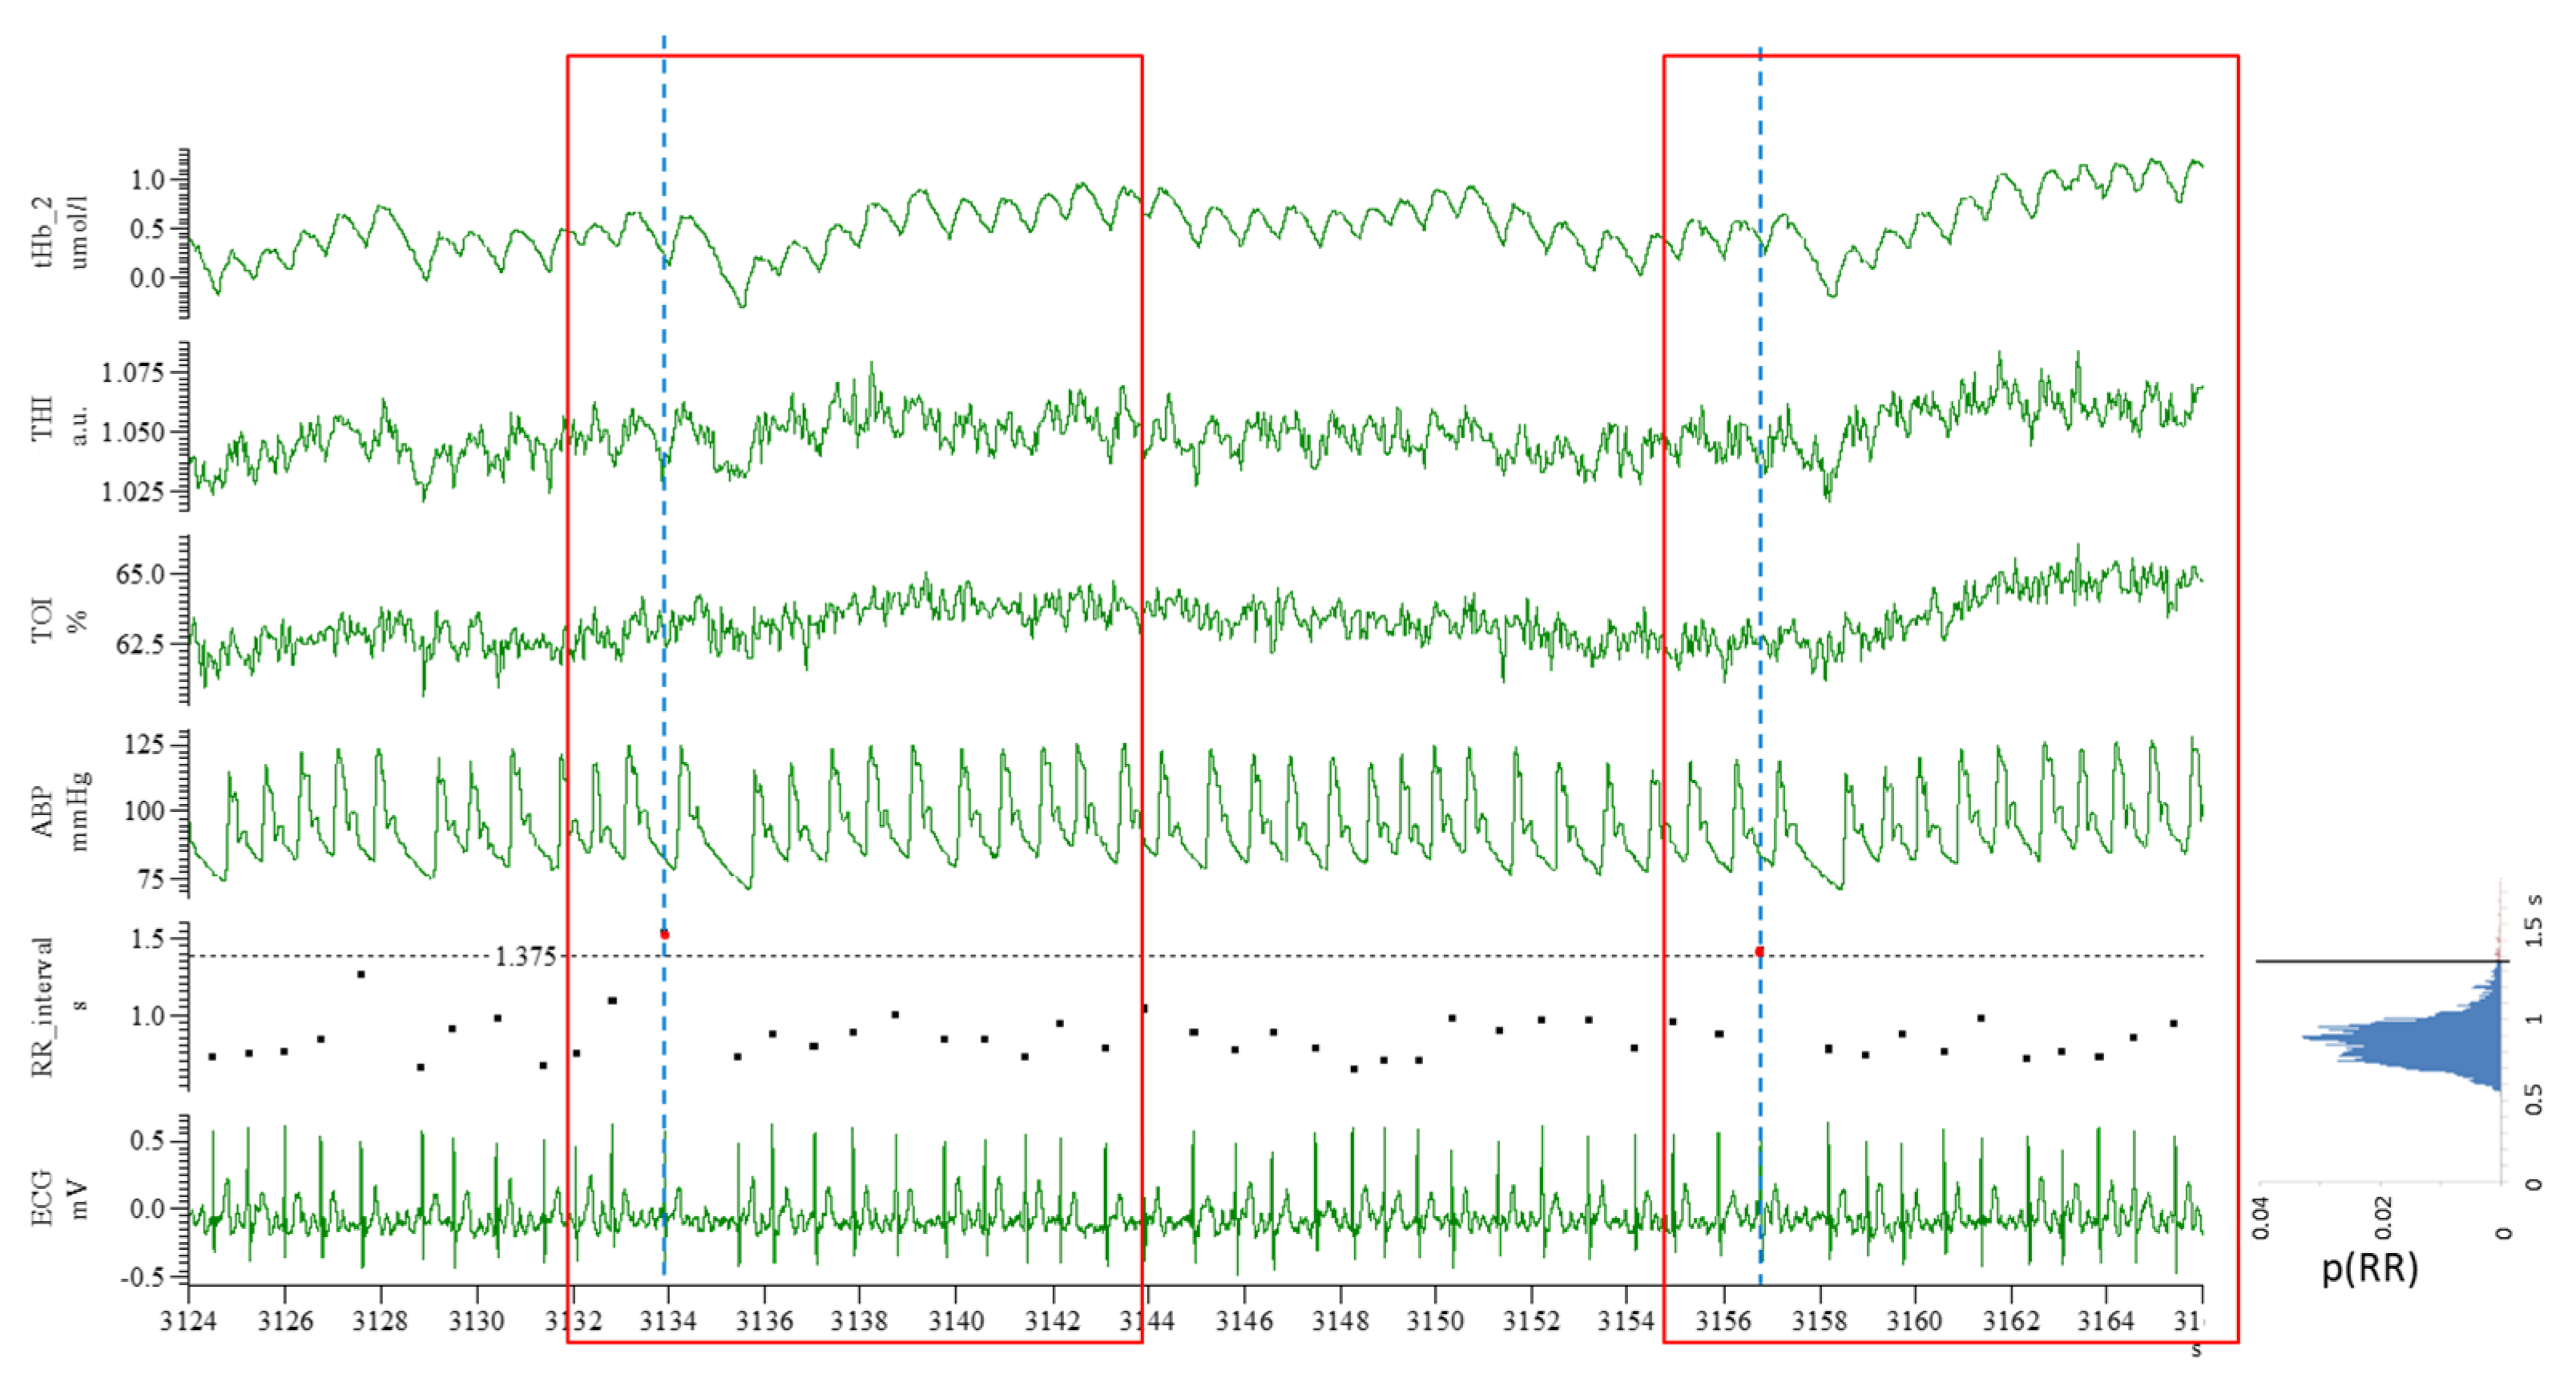Image resolution: width=2576 pixels, height=1378 pixels.
Task: Click the 125 tick on ABP axis
Action: coord(144,745)
